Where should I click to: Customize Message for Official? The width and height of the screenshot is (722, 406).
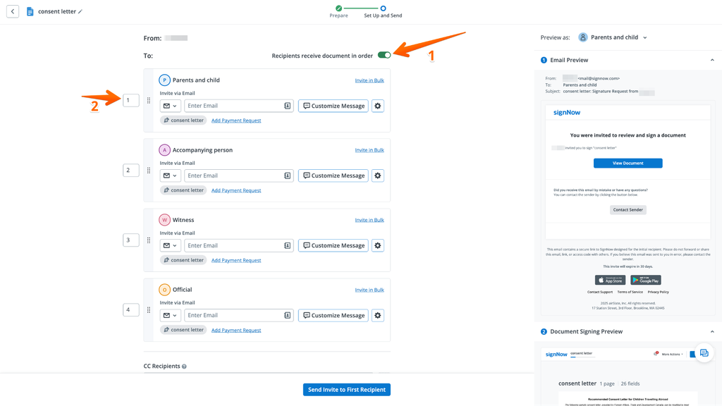click(334, 315)
